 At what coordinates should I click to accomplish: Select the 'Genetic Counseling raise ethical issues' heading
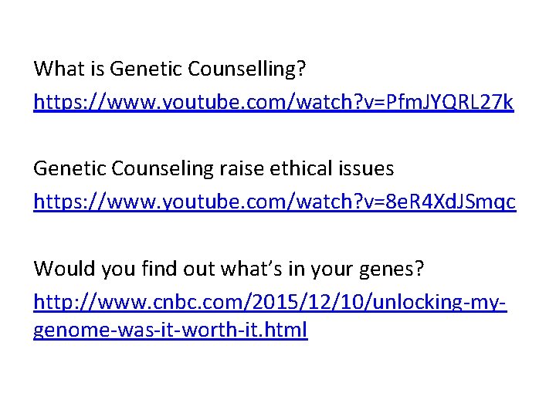tap(213, 168)
